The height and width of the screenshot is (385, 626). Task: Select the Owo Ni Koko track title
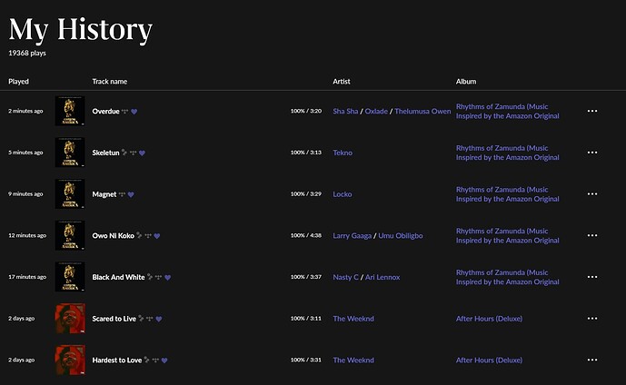pyautogui.click(x=113, y=236)
